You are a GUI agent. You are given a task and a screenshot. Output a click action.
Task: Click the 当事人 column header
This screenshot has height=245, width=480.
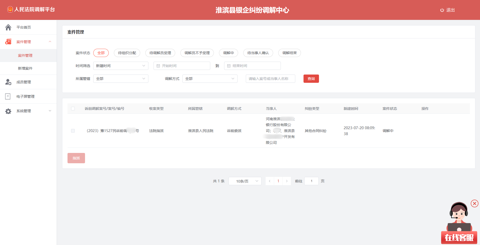pos(271,109)
